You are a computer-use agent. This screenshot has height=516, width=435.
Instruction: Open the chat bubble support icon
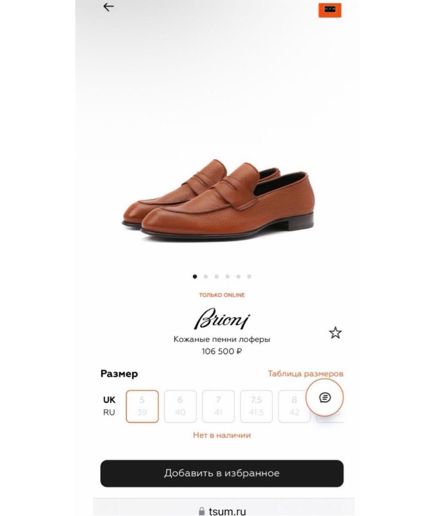click(x=325, y=397)
